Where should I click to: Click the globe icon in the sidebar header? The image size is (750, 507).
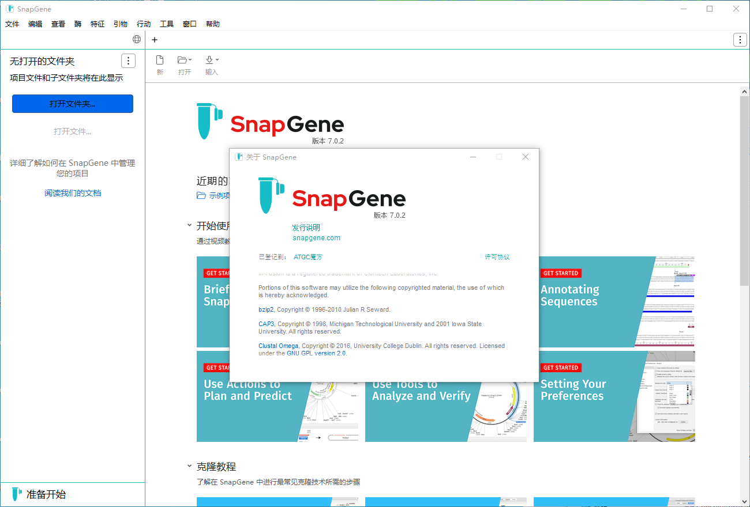(137, 39)
